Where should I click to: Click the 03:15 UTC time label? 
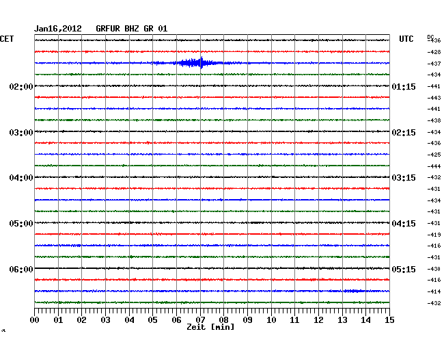tap(404, 178)
